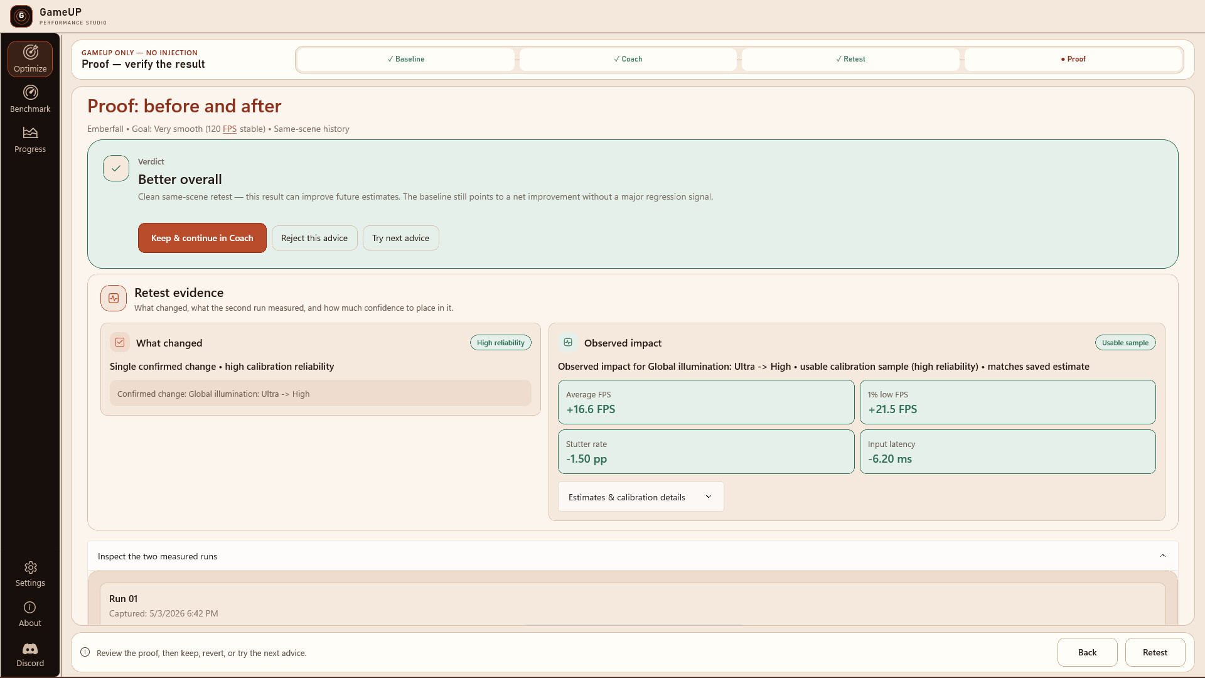
Task: Click the 'Better overall' verdict heading
Action: click(180, 180)
